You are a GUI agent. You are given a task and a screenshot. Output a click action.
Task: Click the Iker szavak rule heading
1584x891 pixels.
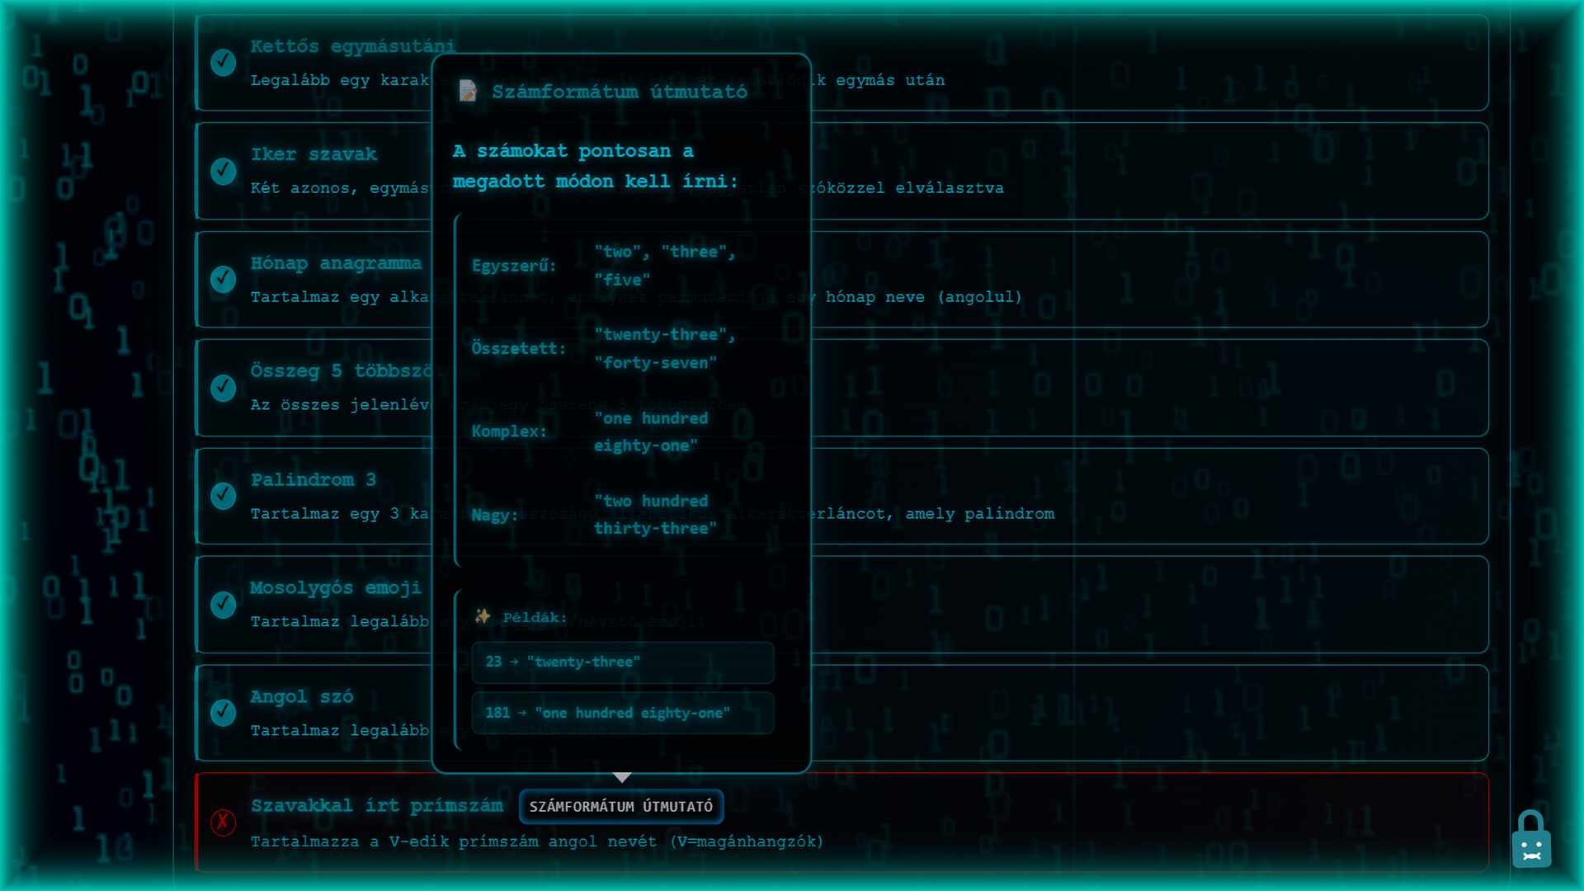[313, 154]
